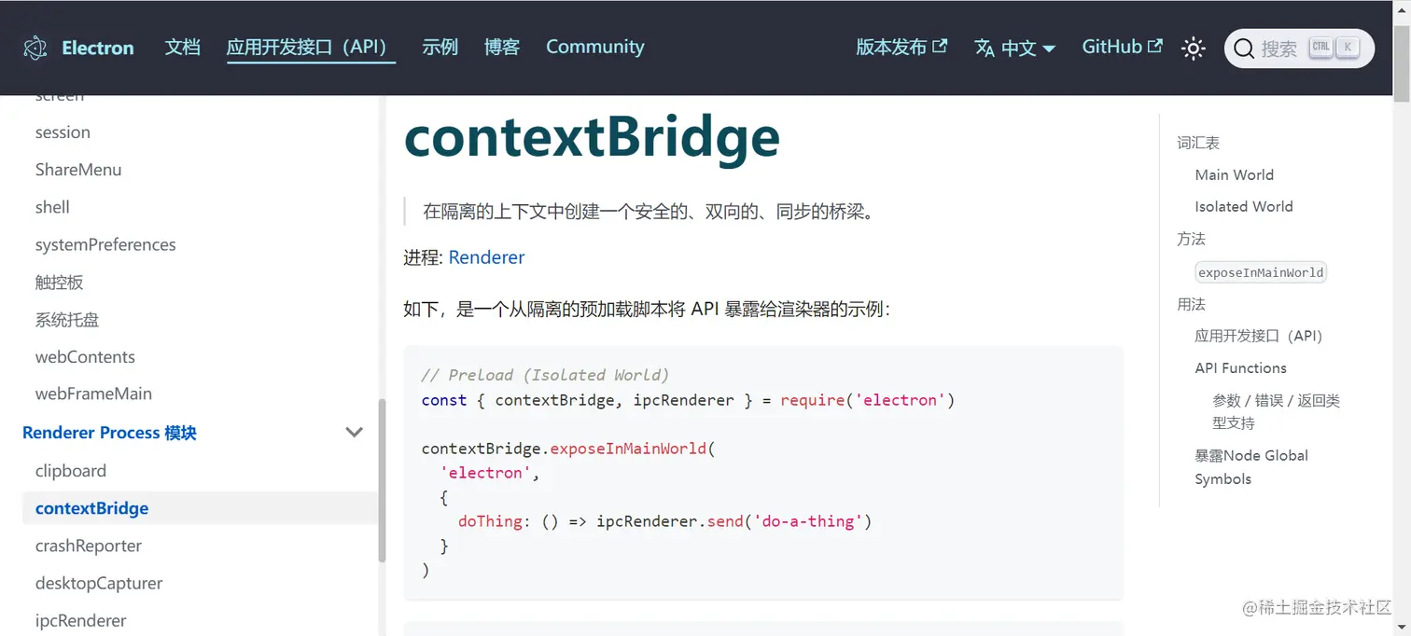Select webContents in the sidebar
Screen dimensions: 1411x636
click(x=85, y=357)
